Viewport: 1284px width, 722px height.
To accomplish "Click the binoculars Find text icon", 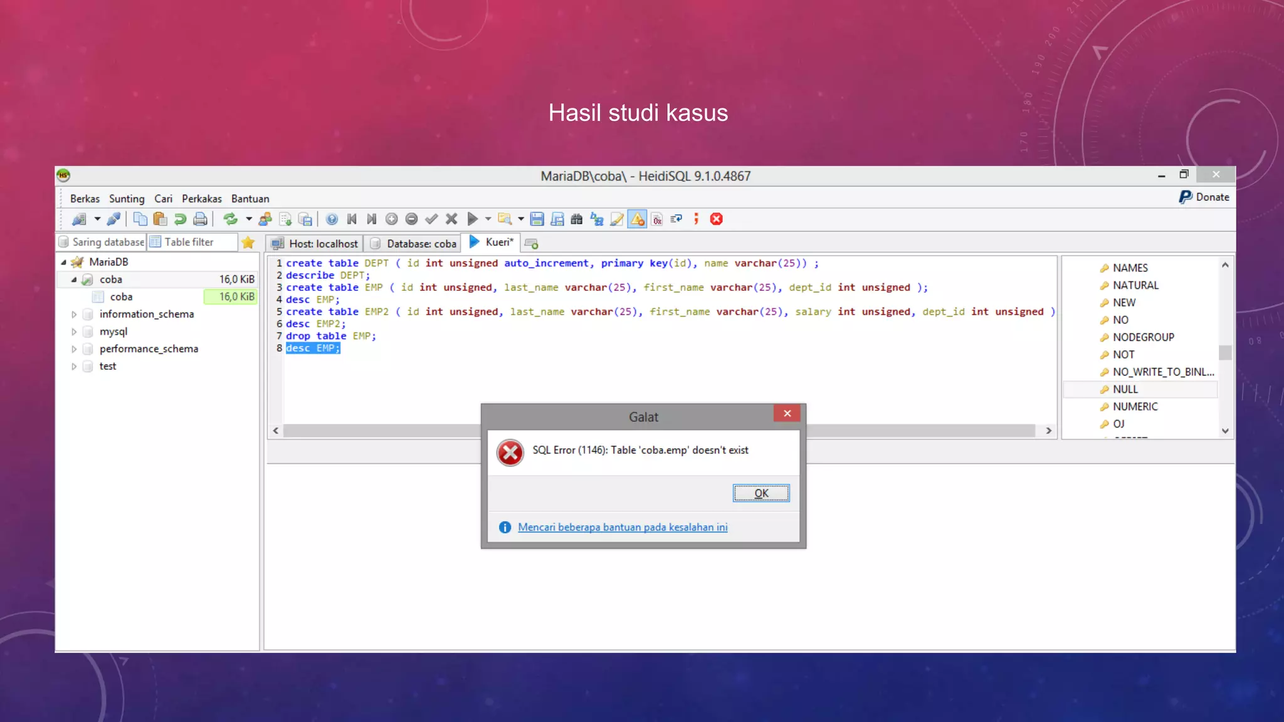I will pyautogui.click(x=576, y=219).
